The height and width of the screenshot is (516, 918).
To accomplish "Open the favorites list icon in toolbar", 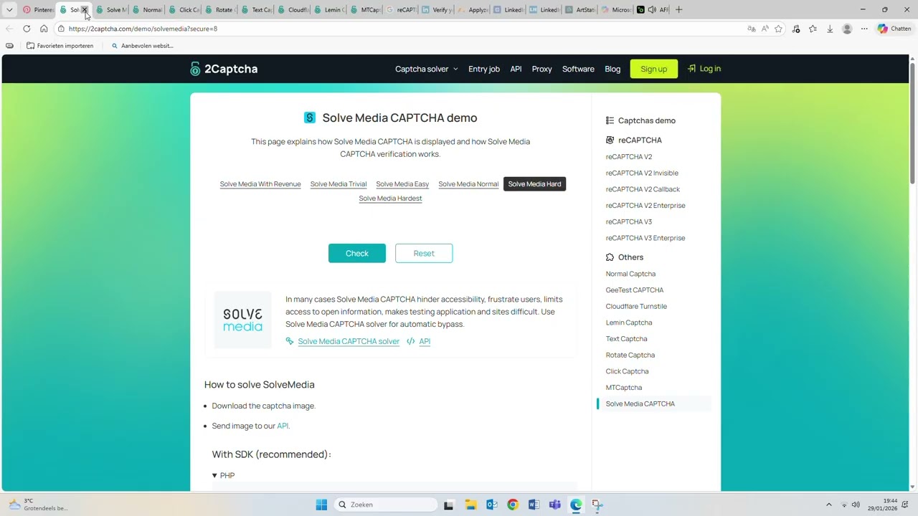I will (813, 29).
